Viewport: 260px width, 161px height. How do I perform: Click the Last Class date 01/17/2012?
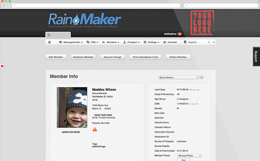183,90
